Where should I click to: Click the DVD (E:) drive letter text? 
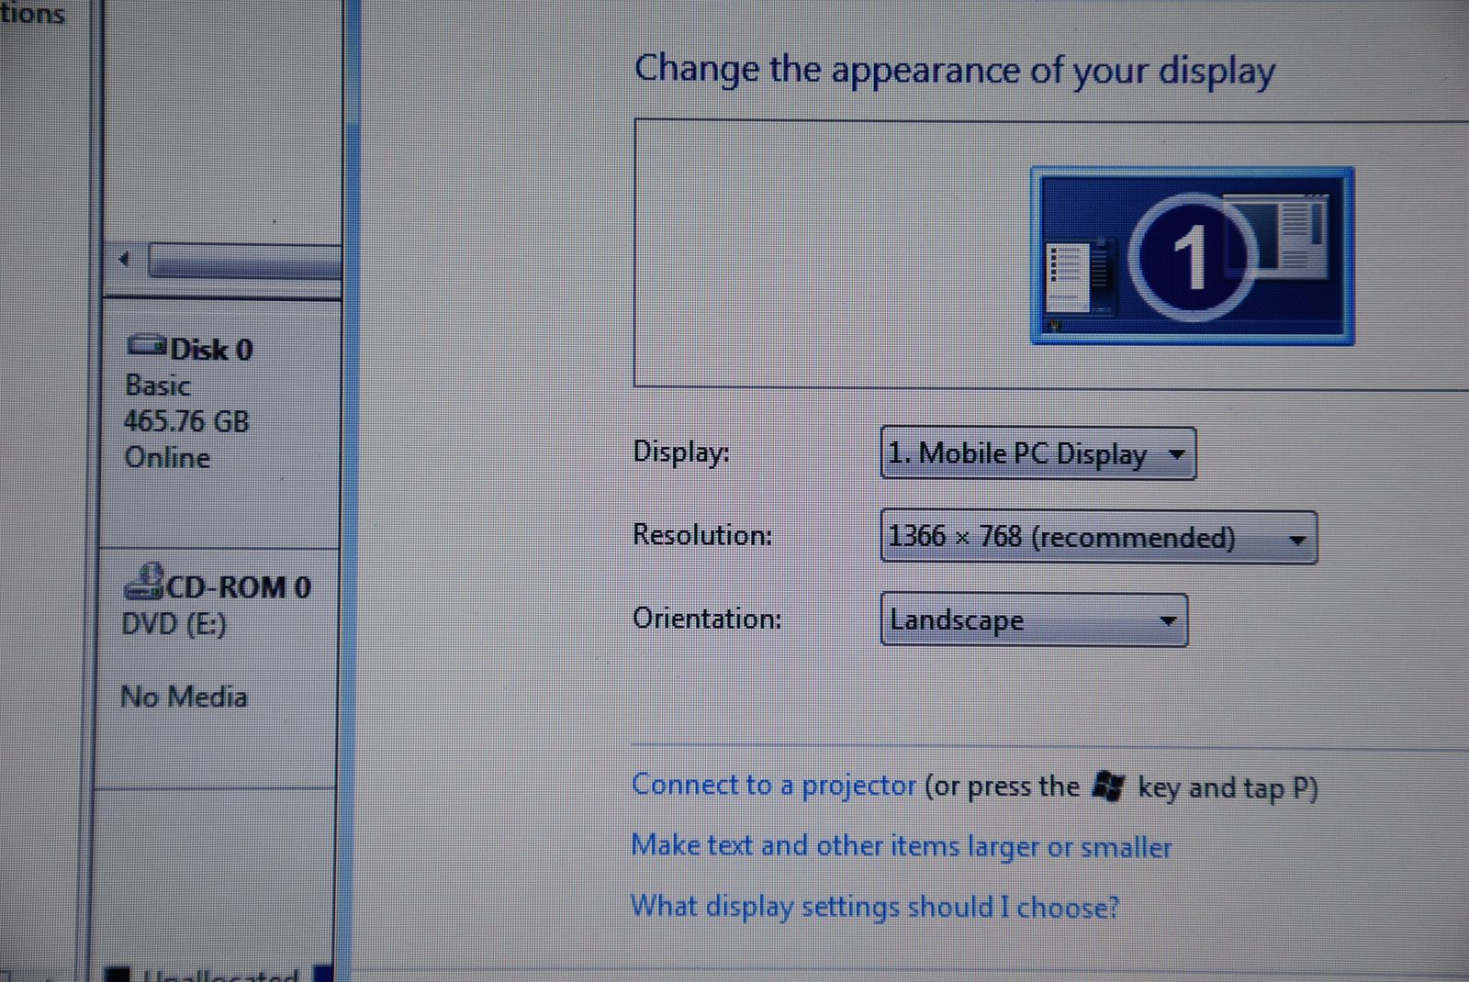click(174, 624)
